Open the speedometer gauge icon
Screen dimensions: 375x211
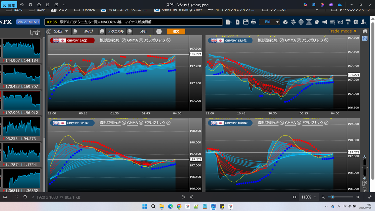tap(285, 22)
